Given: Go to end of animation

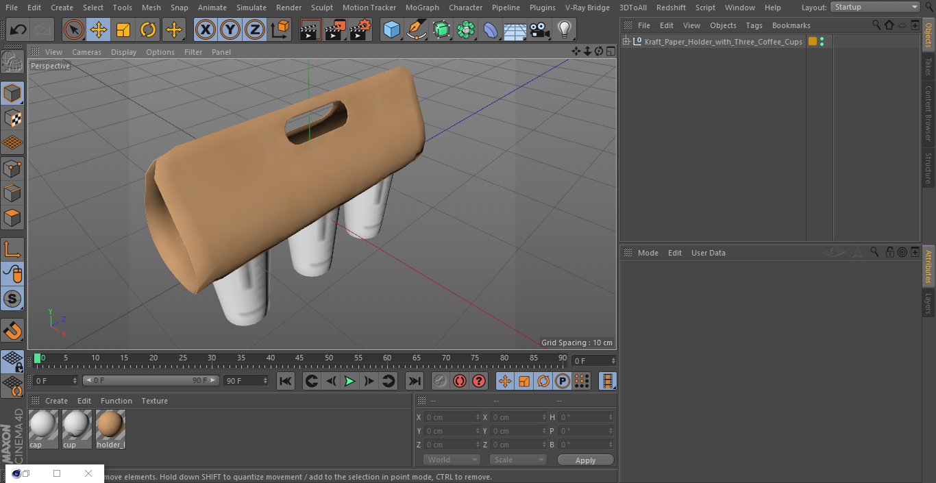Looking at the screenshot, I should pyautogui.click(x=415, y=381).
